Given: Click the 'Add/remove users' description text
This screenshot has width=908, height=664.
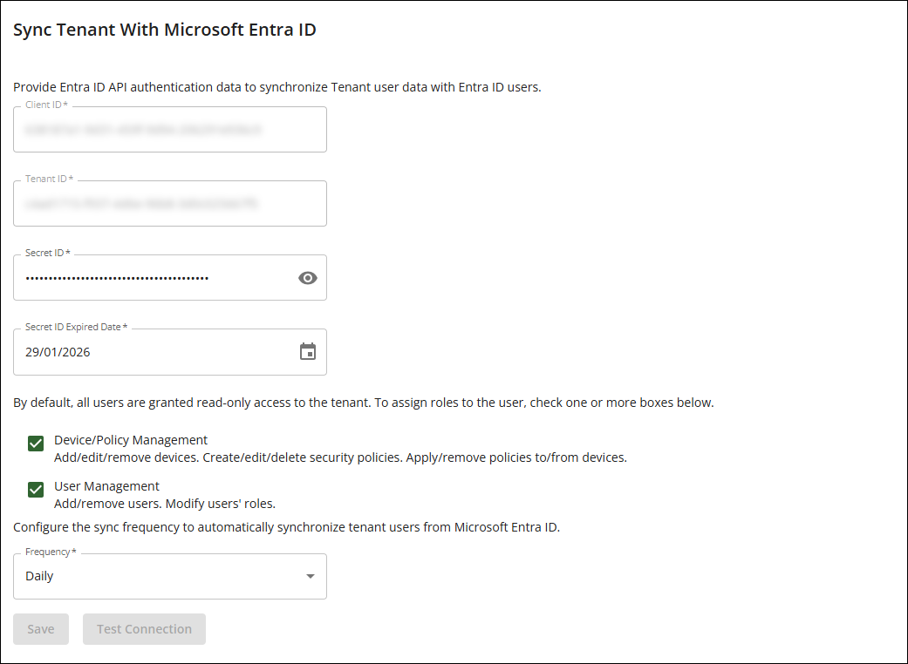Looking at the screenshot, I should [164, 504].
